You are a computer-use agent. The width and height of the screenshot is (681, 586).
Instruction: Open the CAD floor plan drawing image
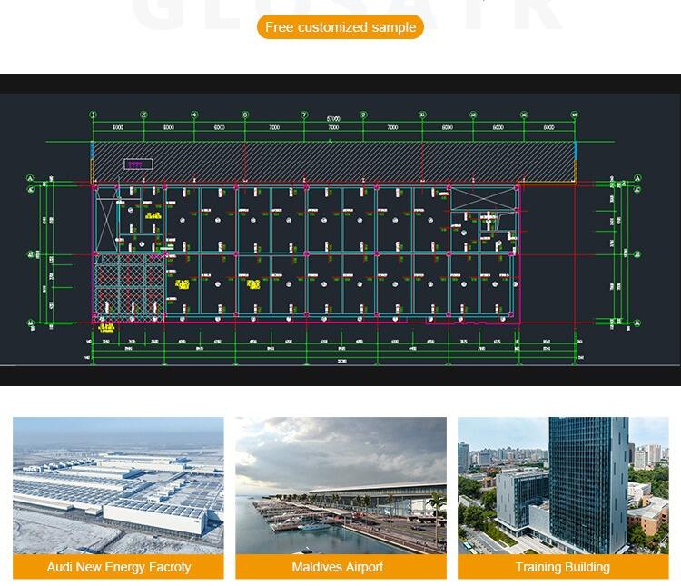(x=340, y=230)
